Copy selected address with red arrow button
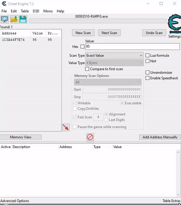The image size is (181, 205). pos(66,127)
